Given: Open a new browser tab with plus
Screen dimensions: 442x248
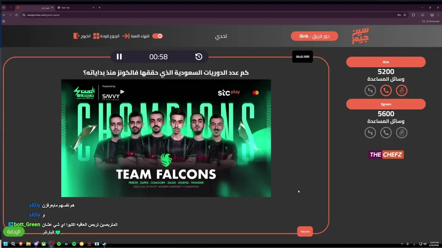Looking at the screenshot, I should [x=99, y=8].
